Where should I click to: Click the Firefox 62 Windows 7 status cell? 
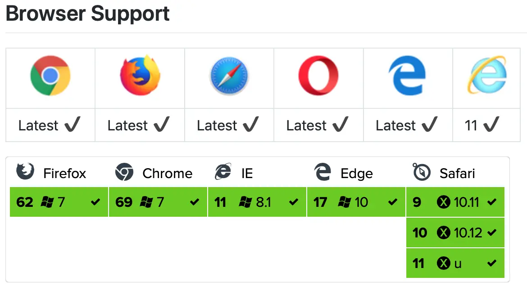[x=59, y=202]
